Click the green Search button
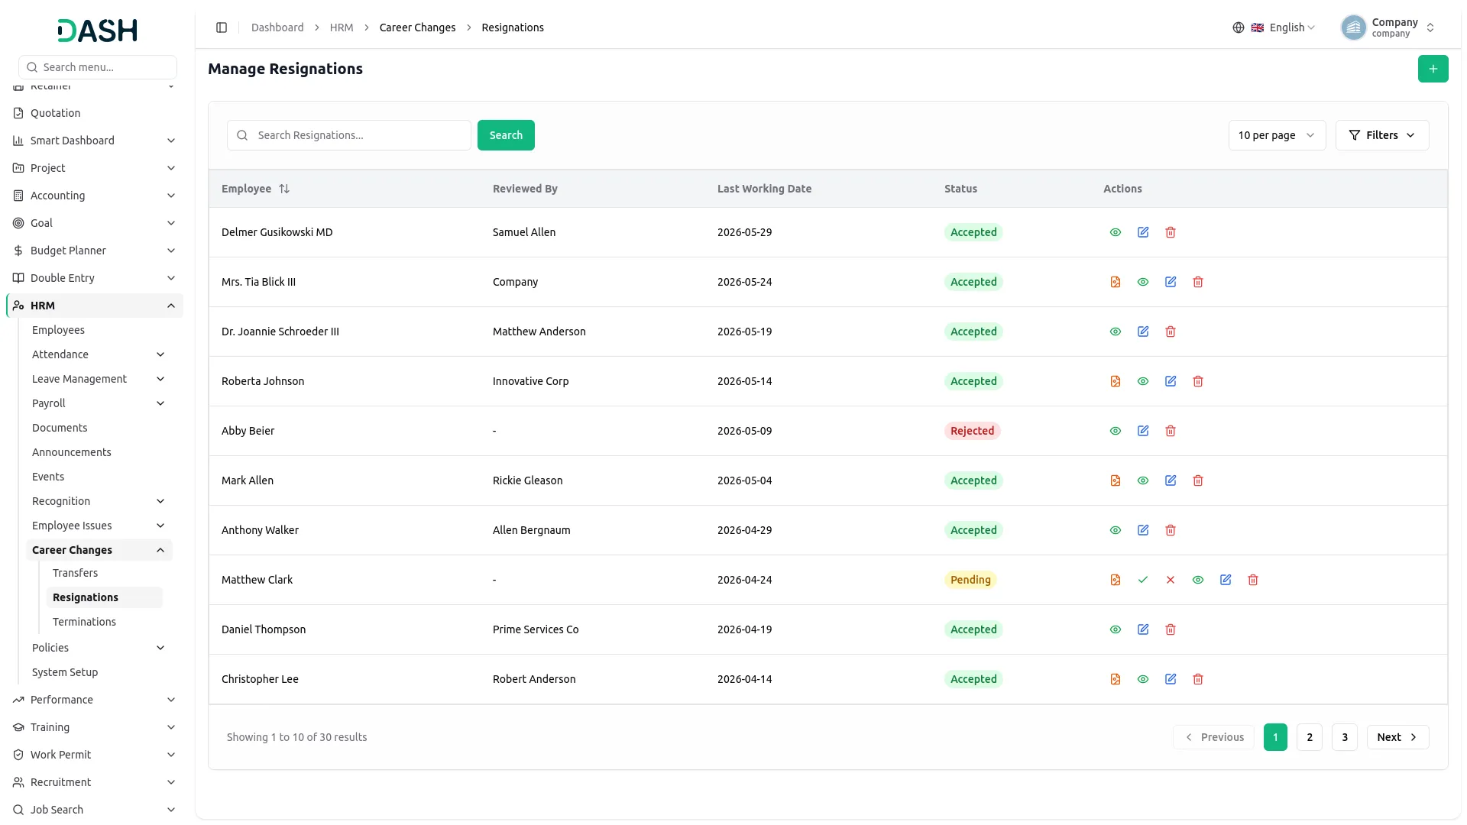The width and height of the screenshot is (1467, 825). click(x=506, y=135)
